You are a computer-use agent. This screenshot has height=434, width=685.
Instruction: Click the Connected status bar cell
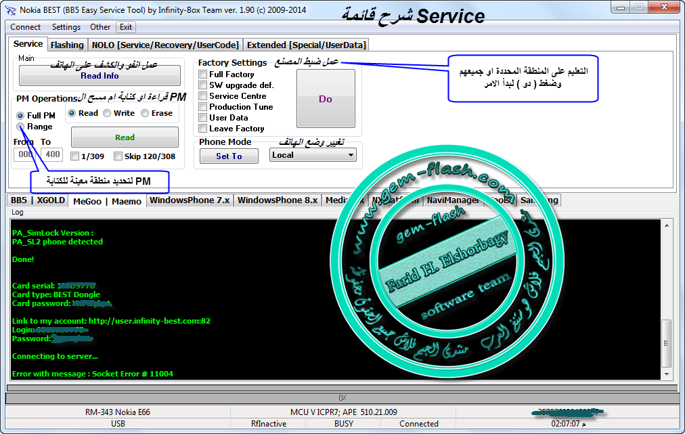[418, 424]
